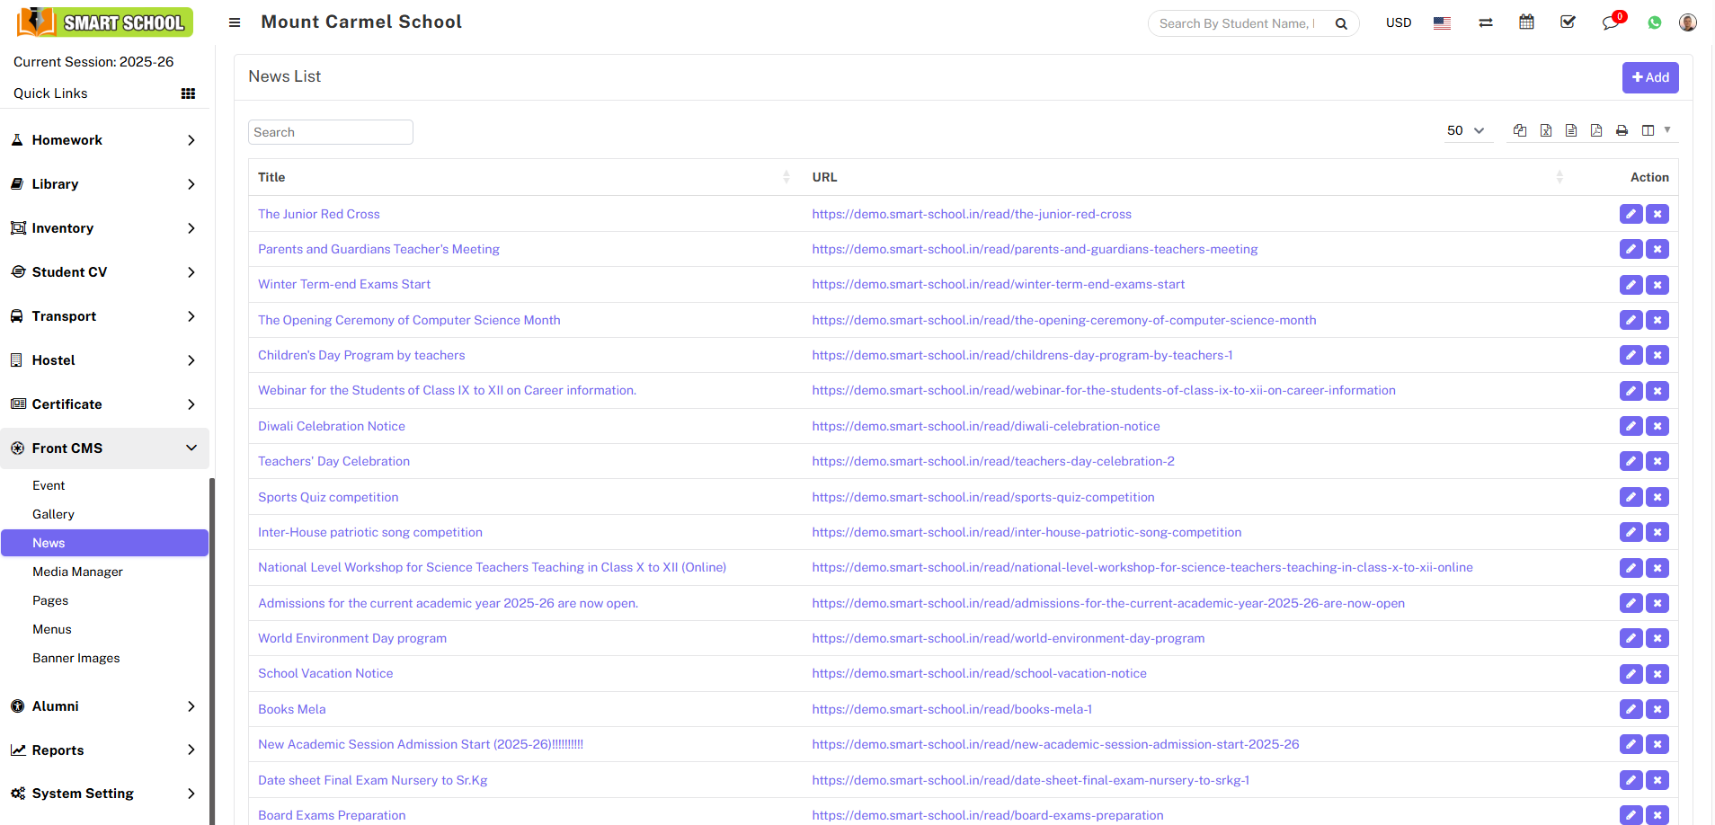Open the language switcher flag icon
Viewport: 1715px width, 825px height.
point(1441,22)
